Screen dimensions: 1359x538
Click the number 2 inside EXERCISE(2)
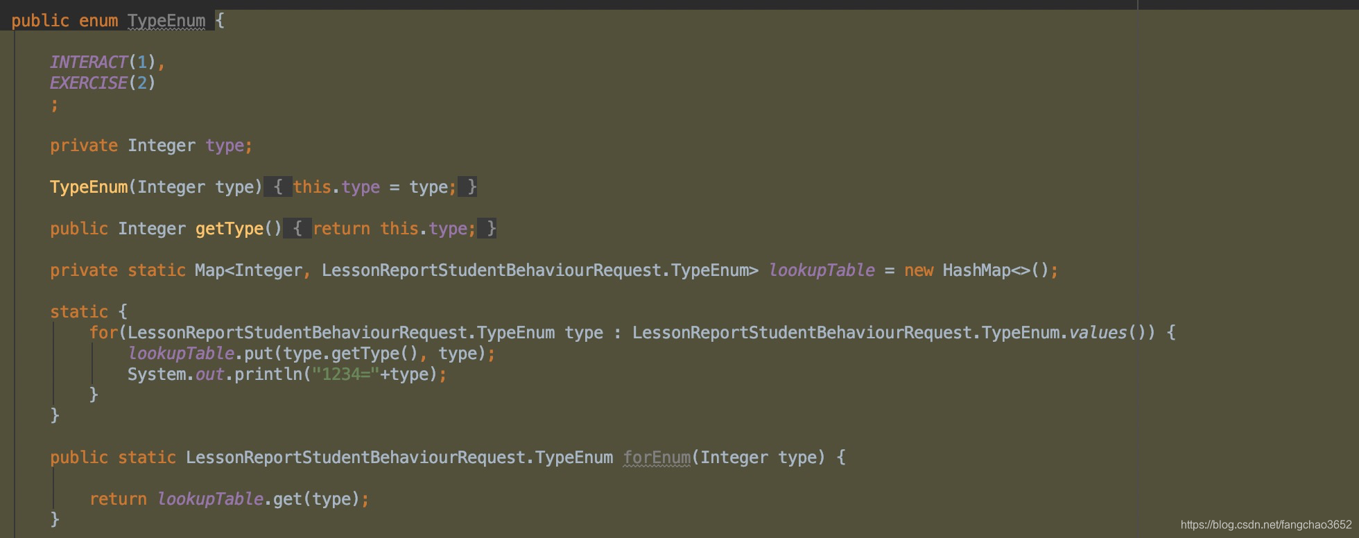pyautogui.click(x=142, y=83)
